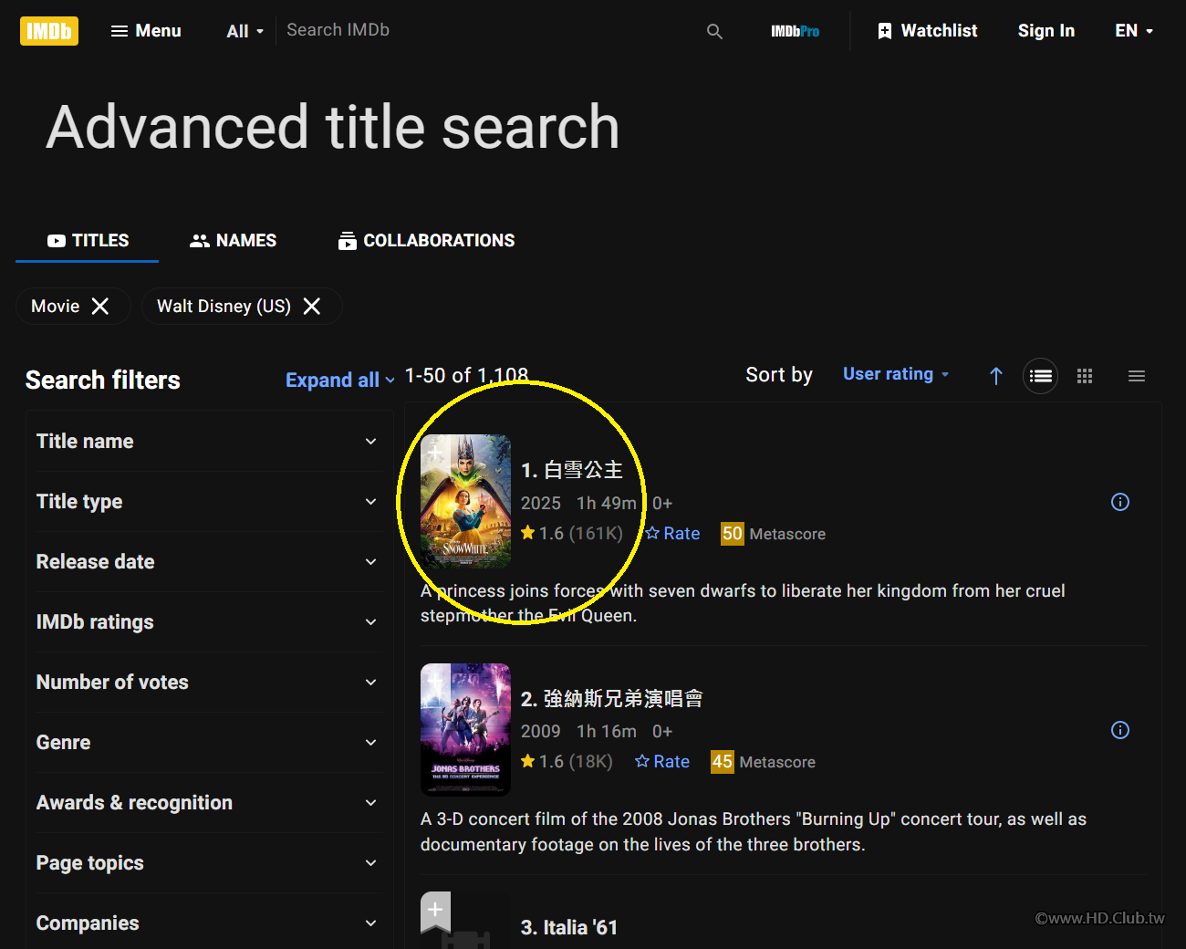Switch to the COLLABORATIONS tab
The width and height of the screenshot is (1186, 949).
click(x=426, y=241)
